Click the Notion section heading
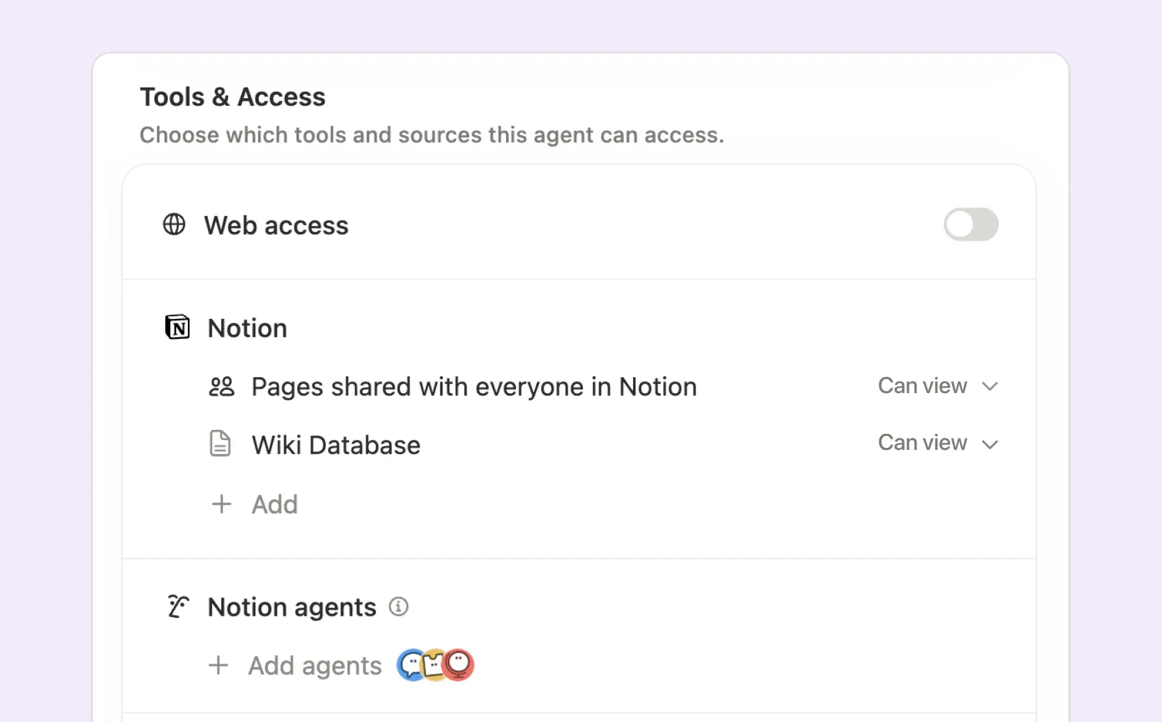The height and width of the screenshot is (722, 1162). [x=247, y=328]
